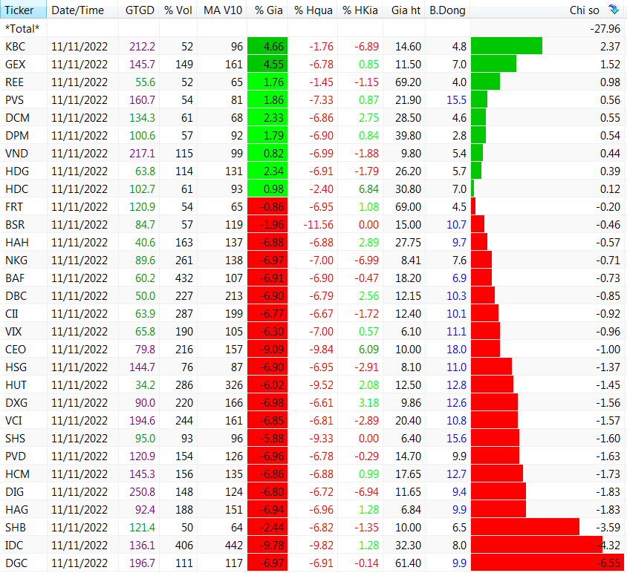627x573 pixels.
Task: Select the VCI ticker cell
Action: 13,420
